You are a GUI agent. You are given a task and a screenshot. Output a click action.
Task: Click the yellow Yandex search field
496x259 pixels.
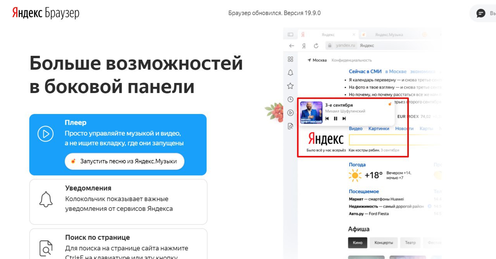tap(394, 140)
